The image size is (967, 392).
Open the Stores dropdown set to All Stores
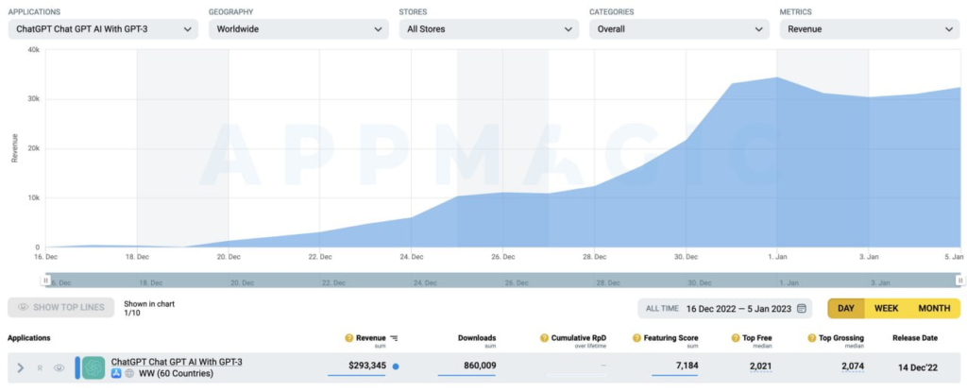pos(489,29)
